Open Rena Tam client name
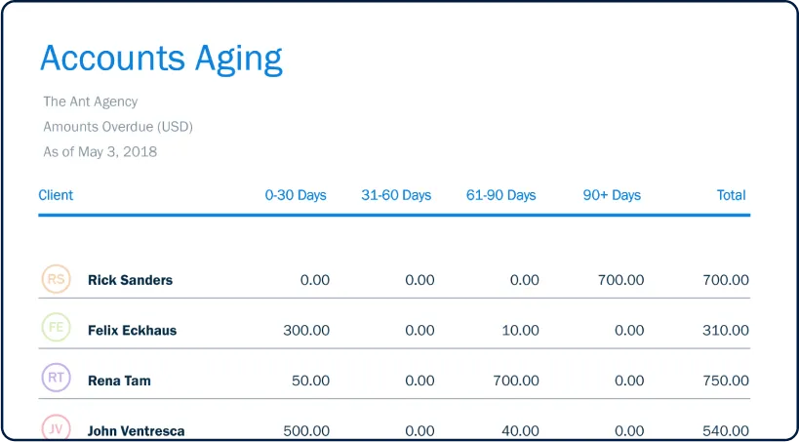 click(x=119, y=381)
